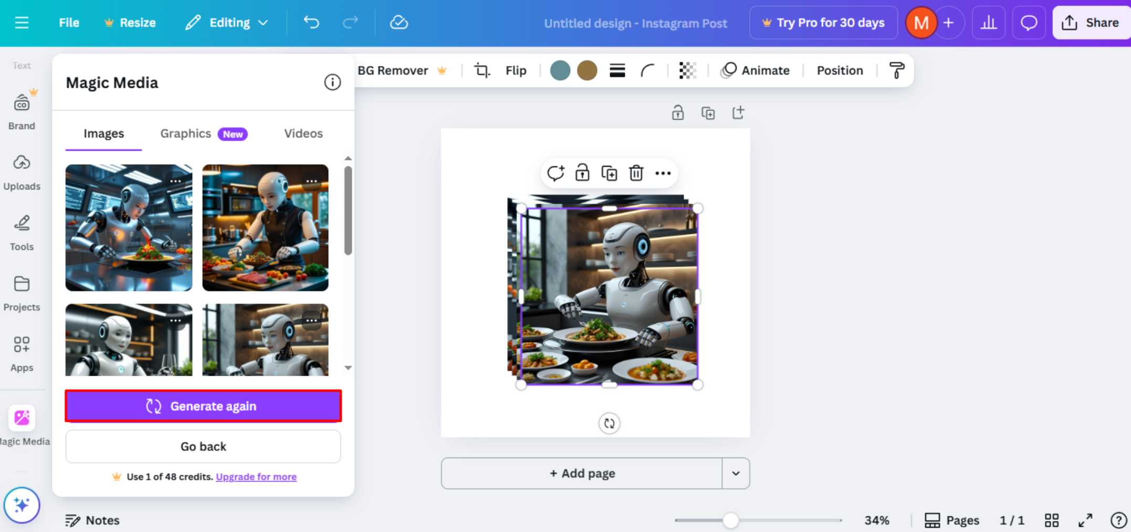Open the Transparency settings

pos(688,70)
